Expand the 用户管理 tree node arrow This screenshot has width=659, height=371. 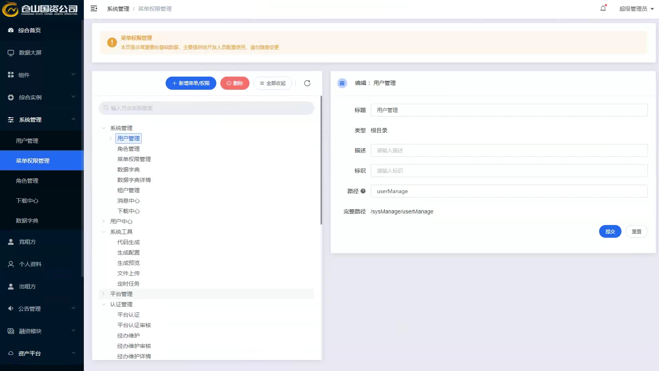tap(111, 138)
